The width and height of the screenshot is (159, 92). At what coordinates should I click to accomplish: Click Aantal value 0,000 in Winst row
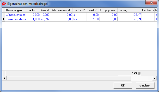[45, 15]
